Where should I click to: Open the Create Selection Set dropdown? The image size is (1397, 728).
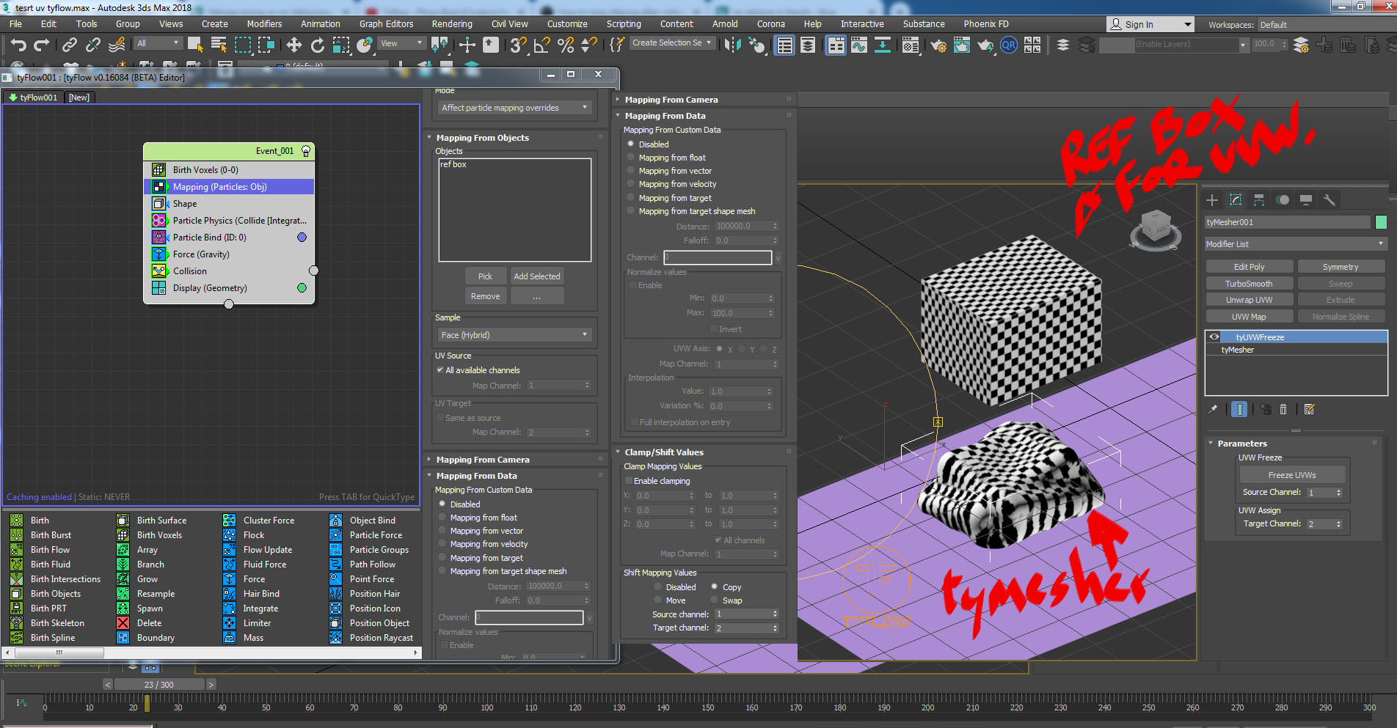point(673,43)
